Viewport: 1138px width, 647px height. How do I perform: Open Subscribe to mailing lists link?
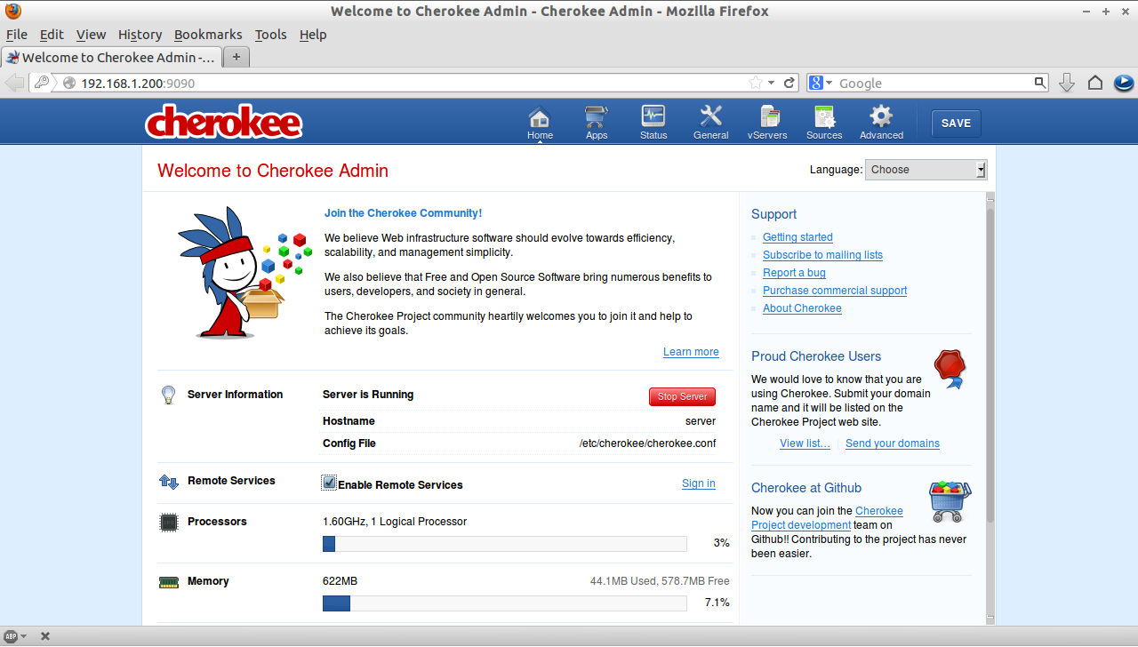822,255
